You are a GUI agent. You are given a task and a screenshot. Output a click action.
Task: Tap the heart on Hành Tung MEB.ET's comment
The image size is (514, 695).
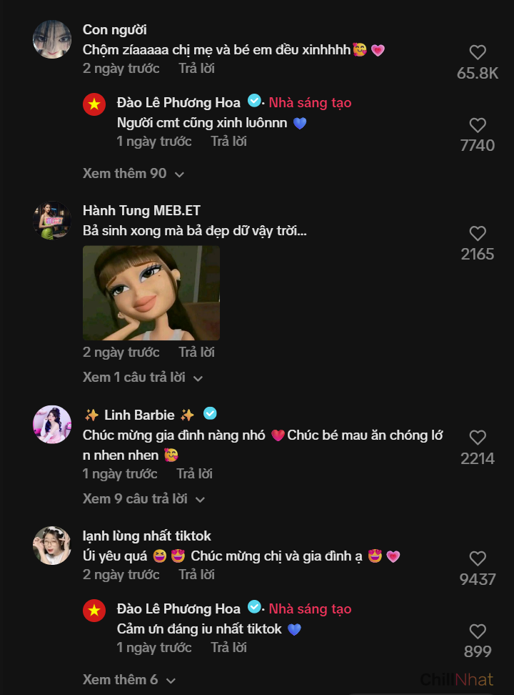(478, 234)
